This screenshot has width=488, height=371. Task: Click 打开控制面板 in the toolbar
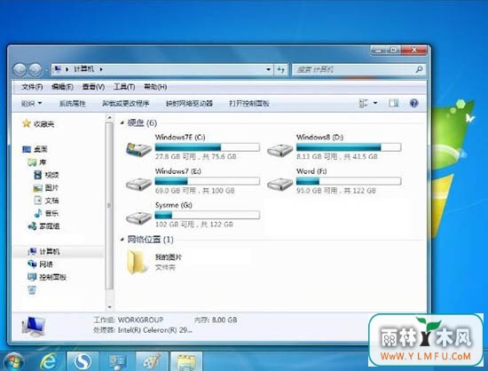249,103
